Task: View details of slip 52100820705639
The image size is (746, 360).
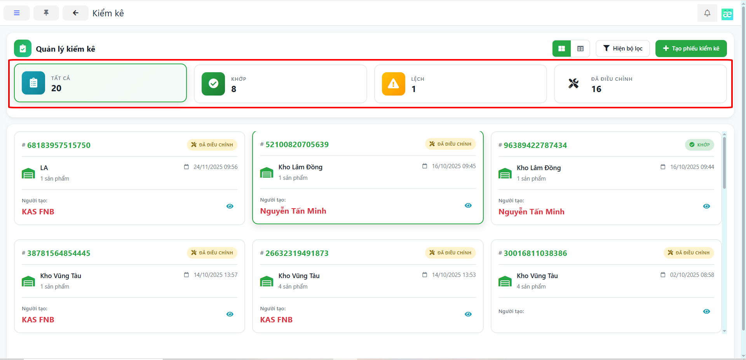Action: pyautogui.click(x=468, y=205)
